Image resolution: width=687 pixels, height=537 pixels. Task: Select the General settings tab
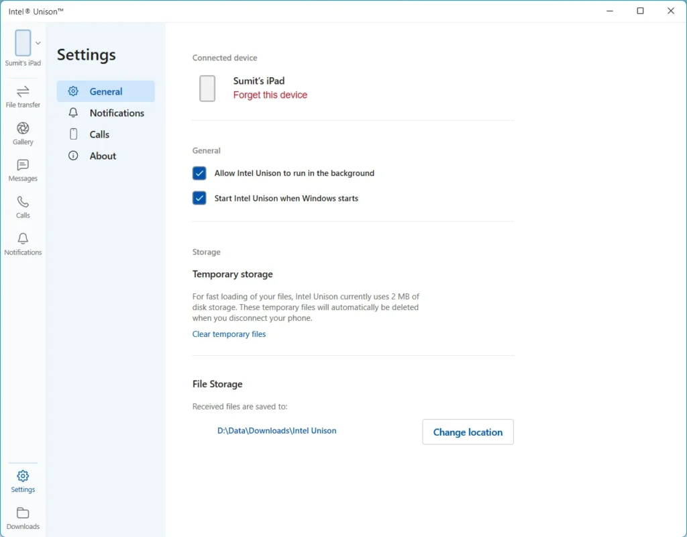click(x=105, y=91)
